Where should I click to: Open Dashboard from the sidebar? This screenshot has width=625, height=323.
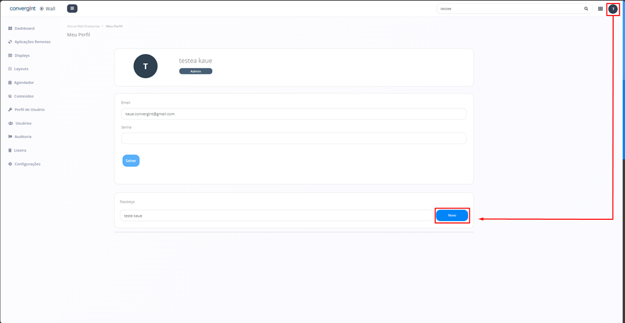[24, 29]
